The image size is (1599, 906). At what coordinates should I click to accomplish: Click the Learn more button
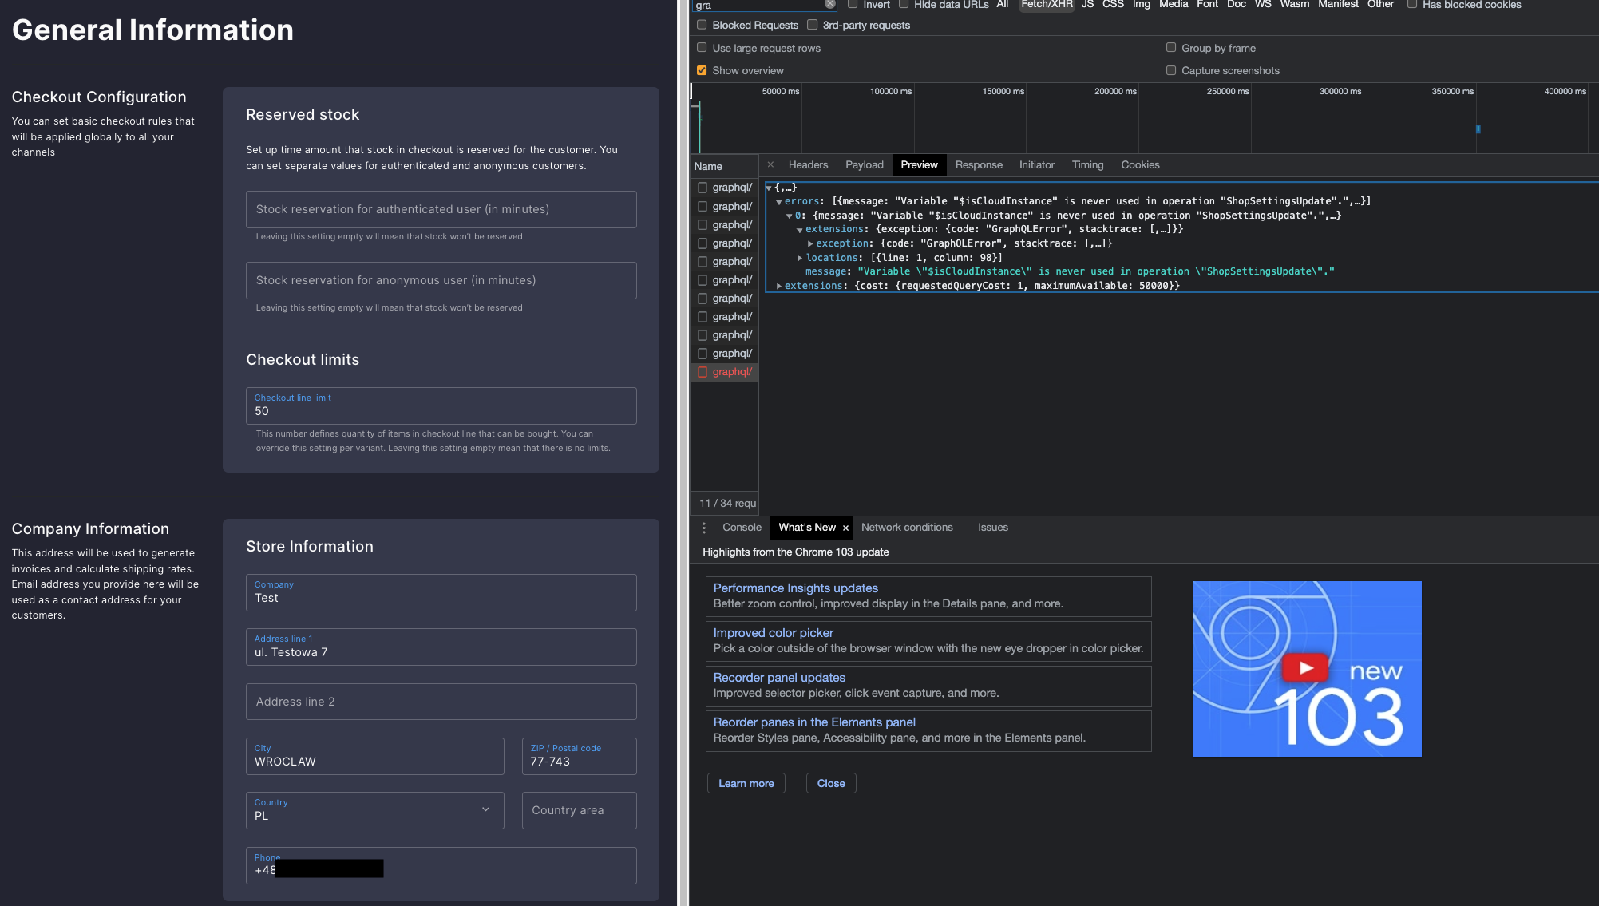pyautogui.click(x=746, y=783)
